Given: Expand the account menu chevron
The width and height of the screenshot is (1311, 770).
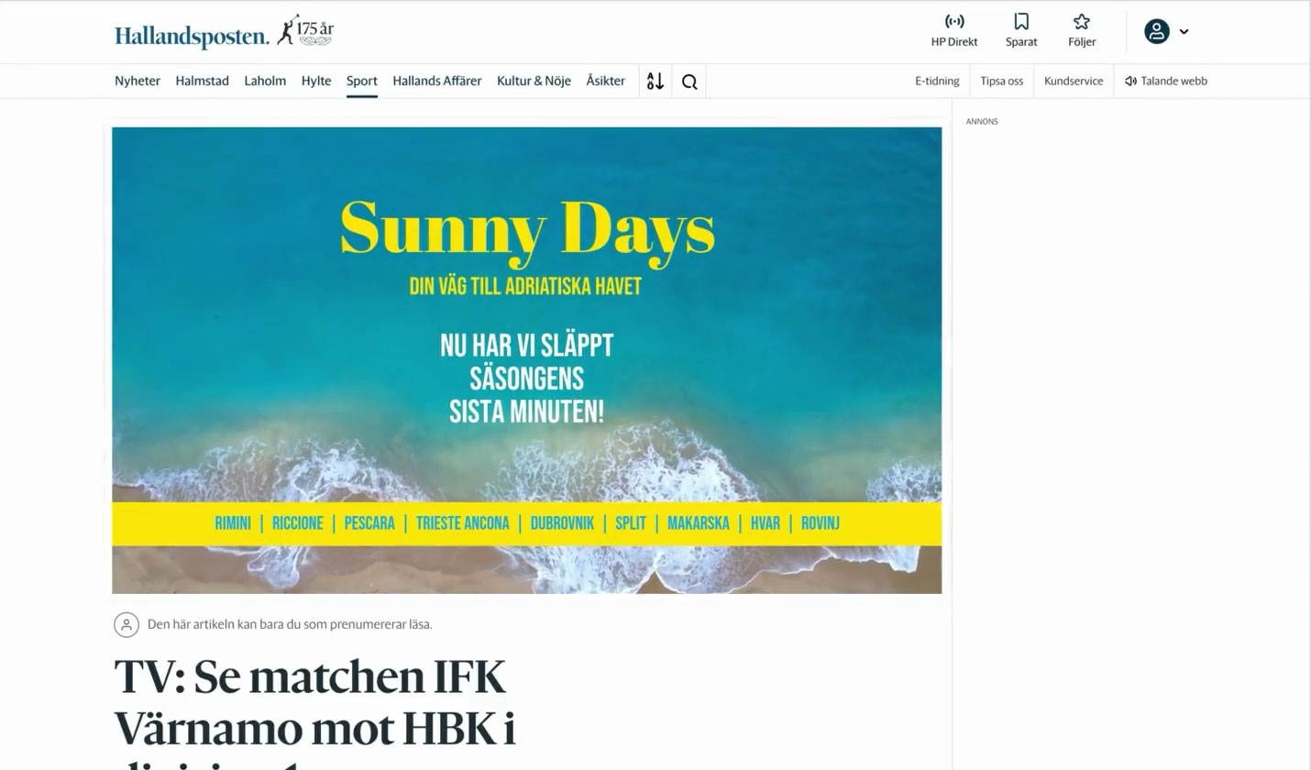Looking at the screenshot, I should [1184, 31].
